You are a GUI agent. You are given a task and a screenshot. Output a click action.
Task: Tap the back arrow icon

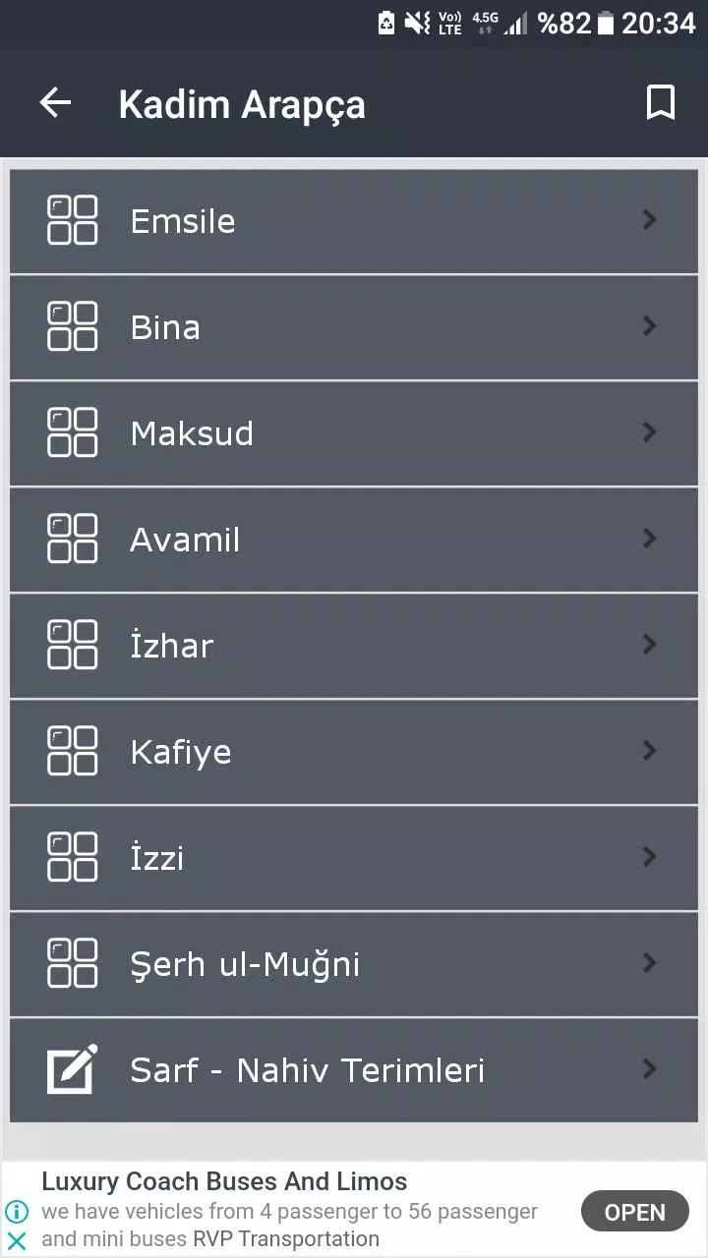(55, 102)
